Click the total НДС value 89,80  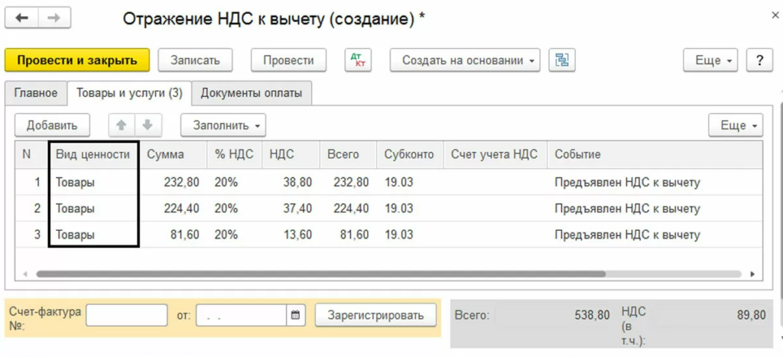click(752, 316)
